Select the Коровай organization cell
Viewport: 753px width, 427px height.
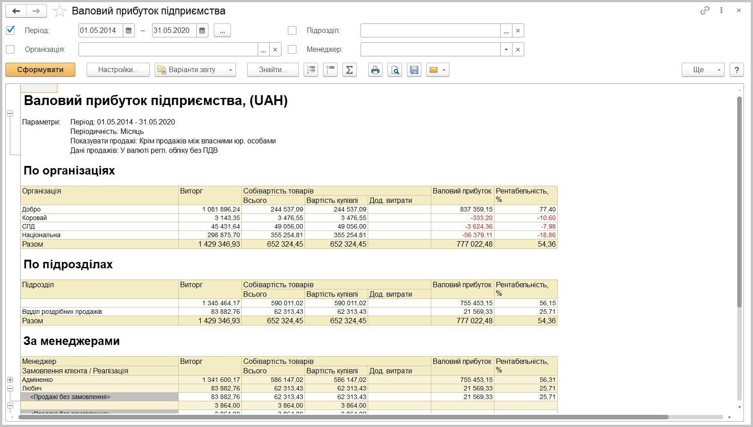[99, 218]
